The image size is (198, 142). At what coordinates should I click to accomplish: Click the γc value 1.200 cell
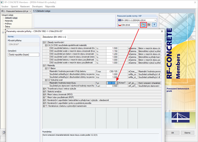(112, 54)
